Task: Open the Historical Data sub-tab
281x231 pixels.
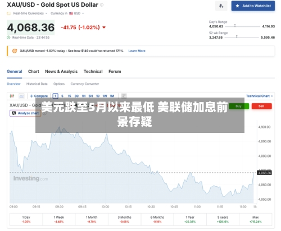Action: pyautogui.click(x=37, y=84)
